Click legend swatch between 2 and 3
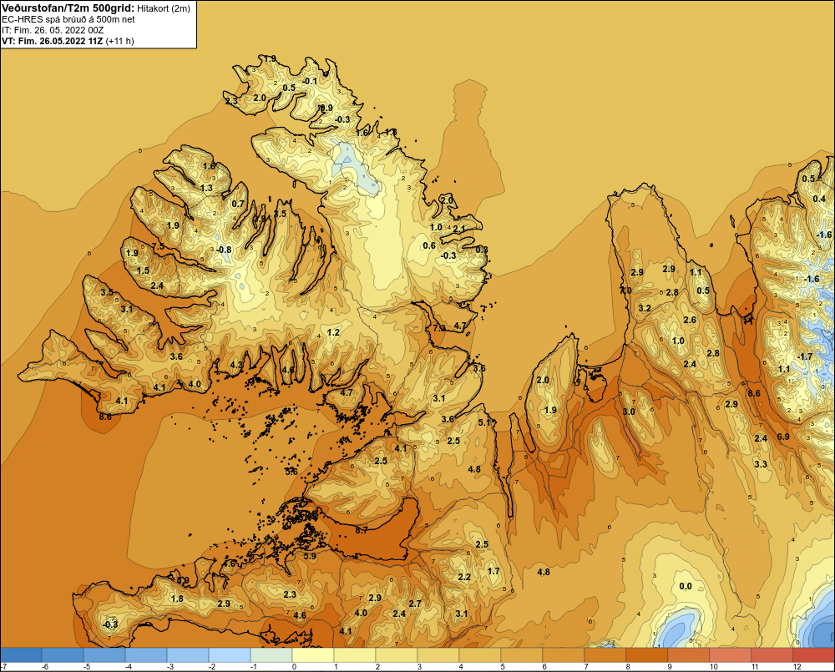This screenshot has height=672, width=835. [x=397, y=655]
